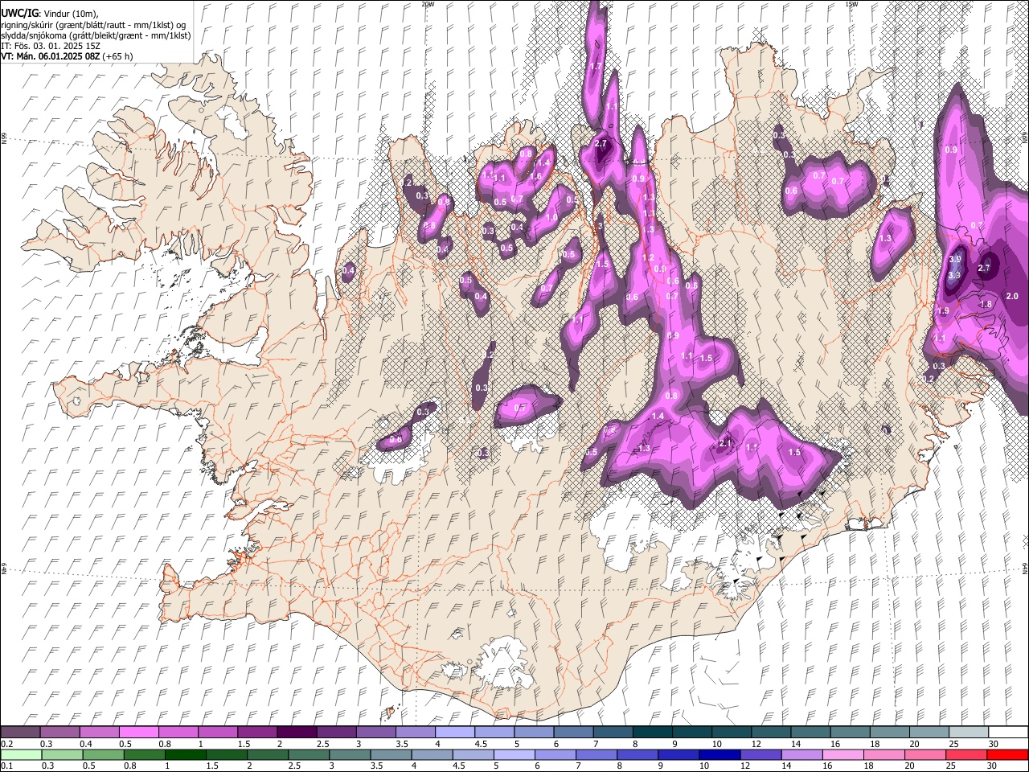The height and width of the screenshot is (772, 1029).
Task: Click the '2.0' precipitation value on the map
Action: coord(1012,296)
